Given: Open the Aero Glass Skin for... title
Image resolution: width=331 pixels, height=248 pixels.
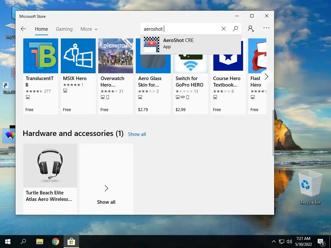Looking at the screenshot, I should 150,82.
